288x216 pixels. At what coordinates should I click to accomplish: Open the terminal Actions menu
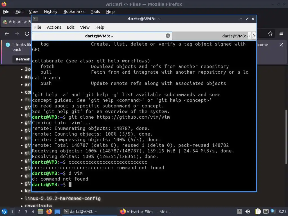tap(54, 27)
